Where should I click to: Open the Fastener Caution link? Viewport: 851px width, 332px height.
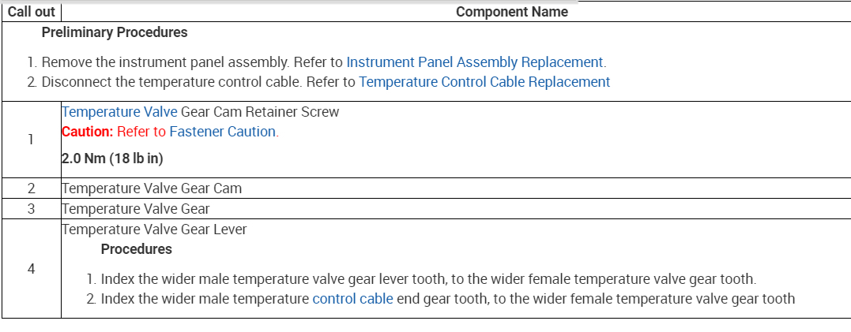point(222,132)
